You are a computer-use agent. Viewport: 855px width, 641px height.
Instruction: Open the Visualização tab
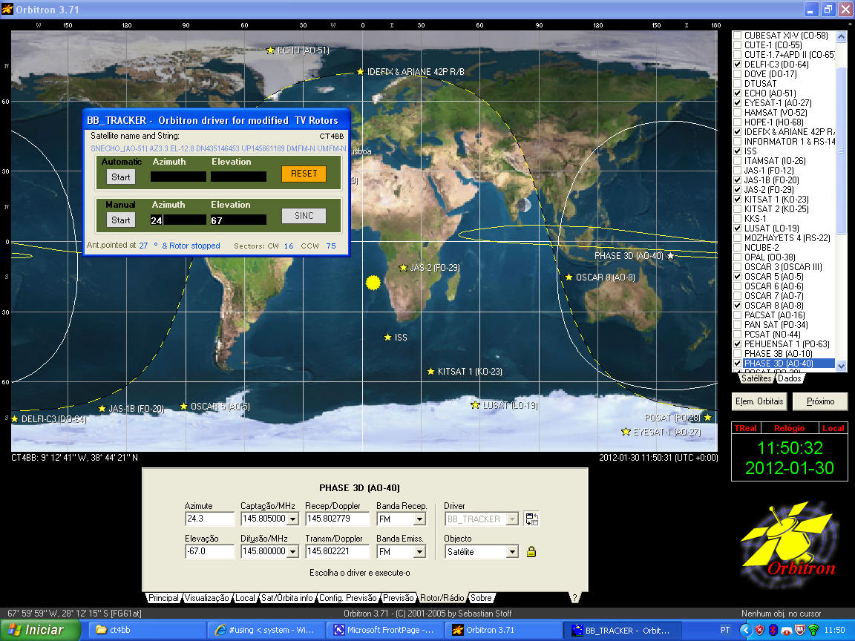(206, 598)
